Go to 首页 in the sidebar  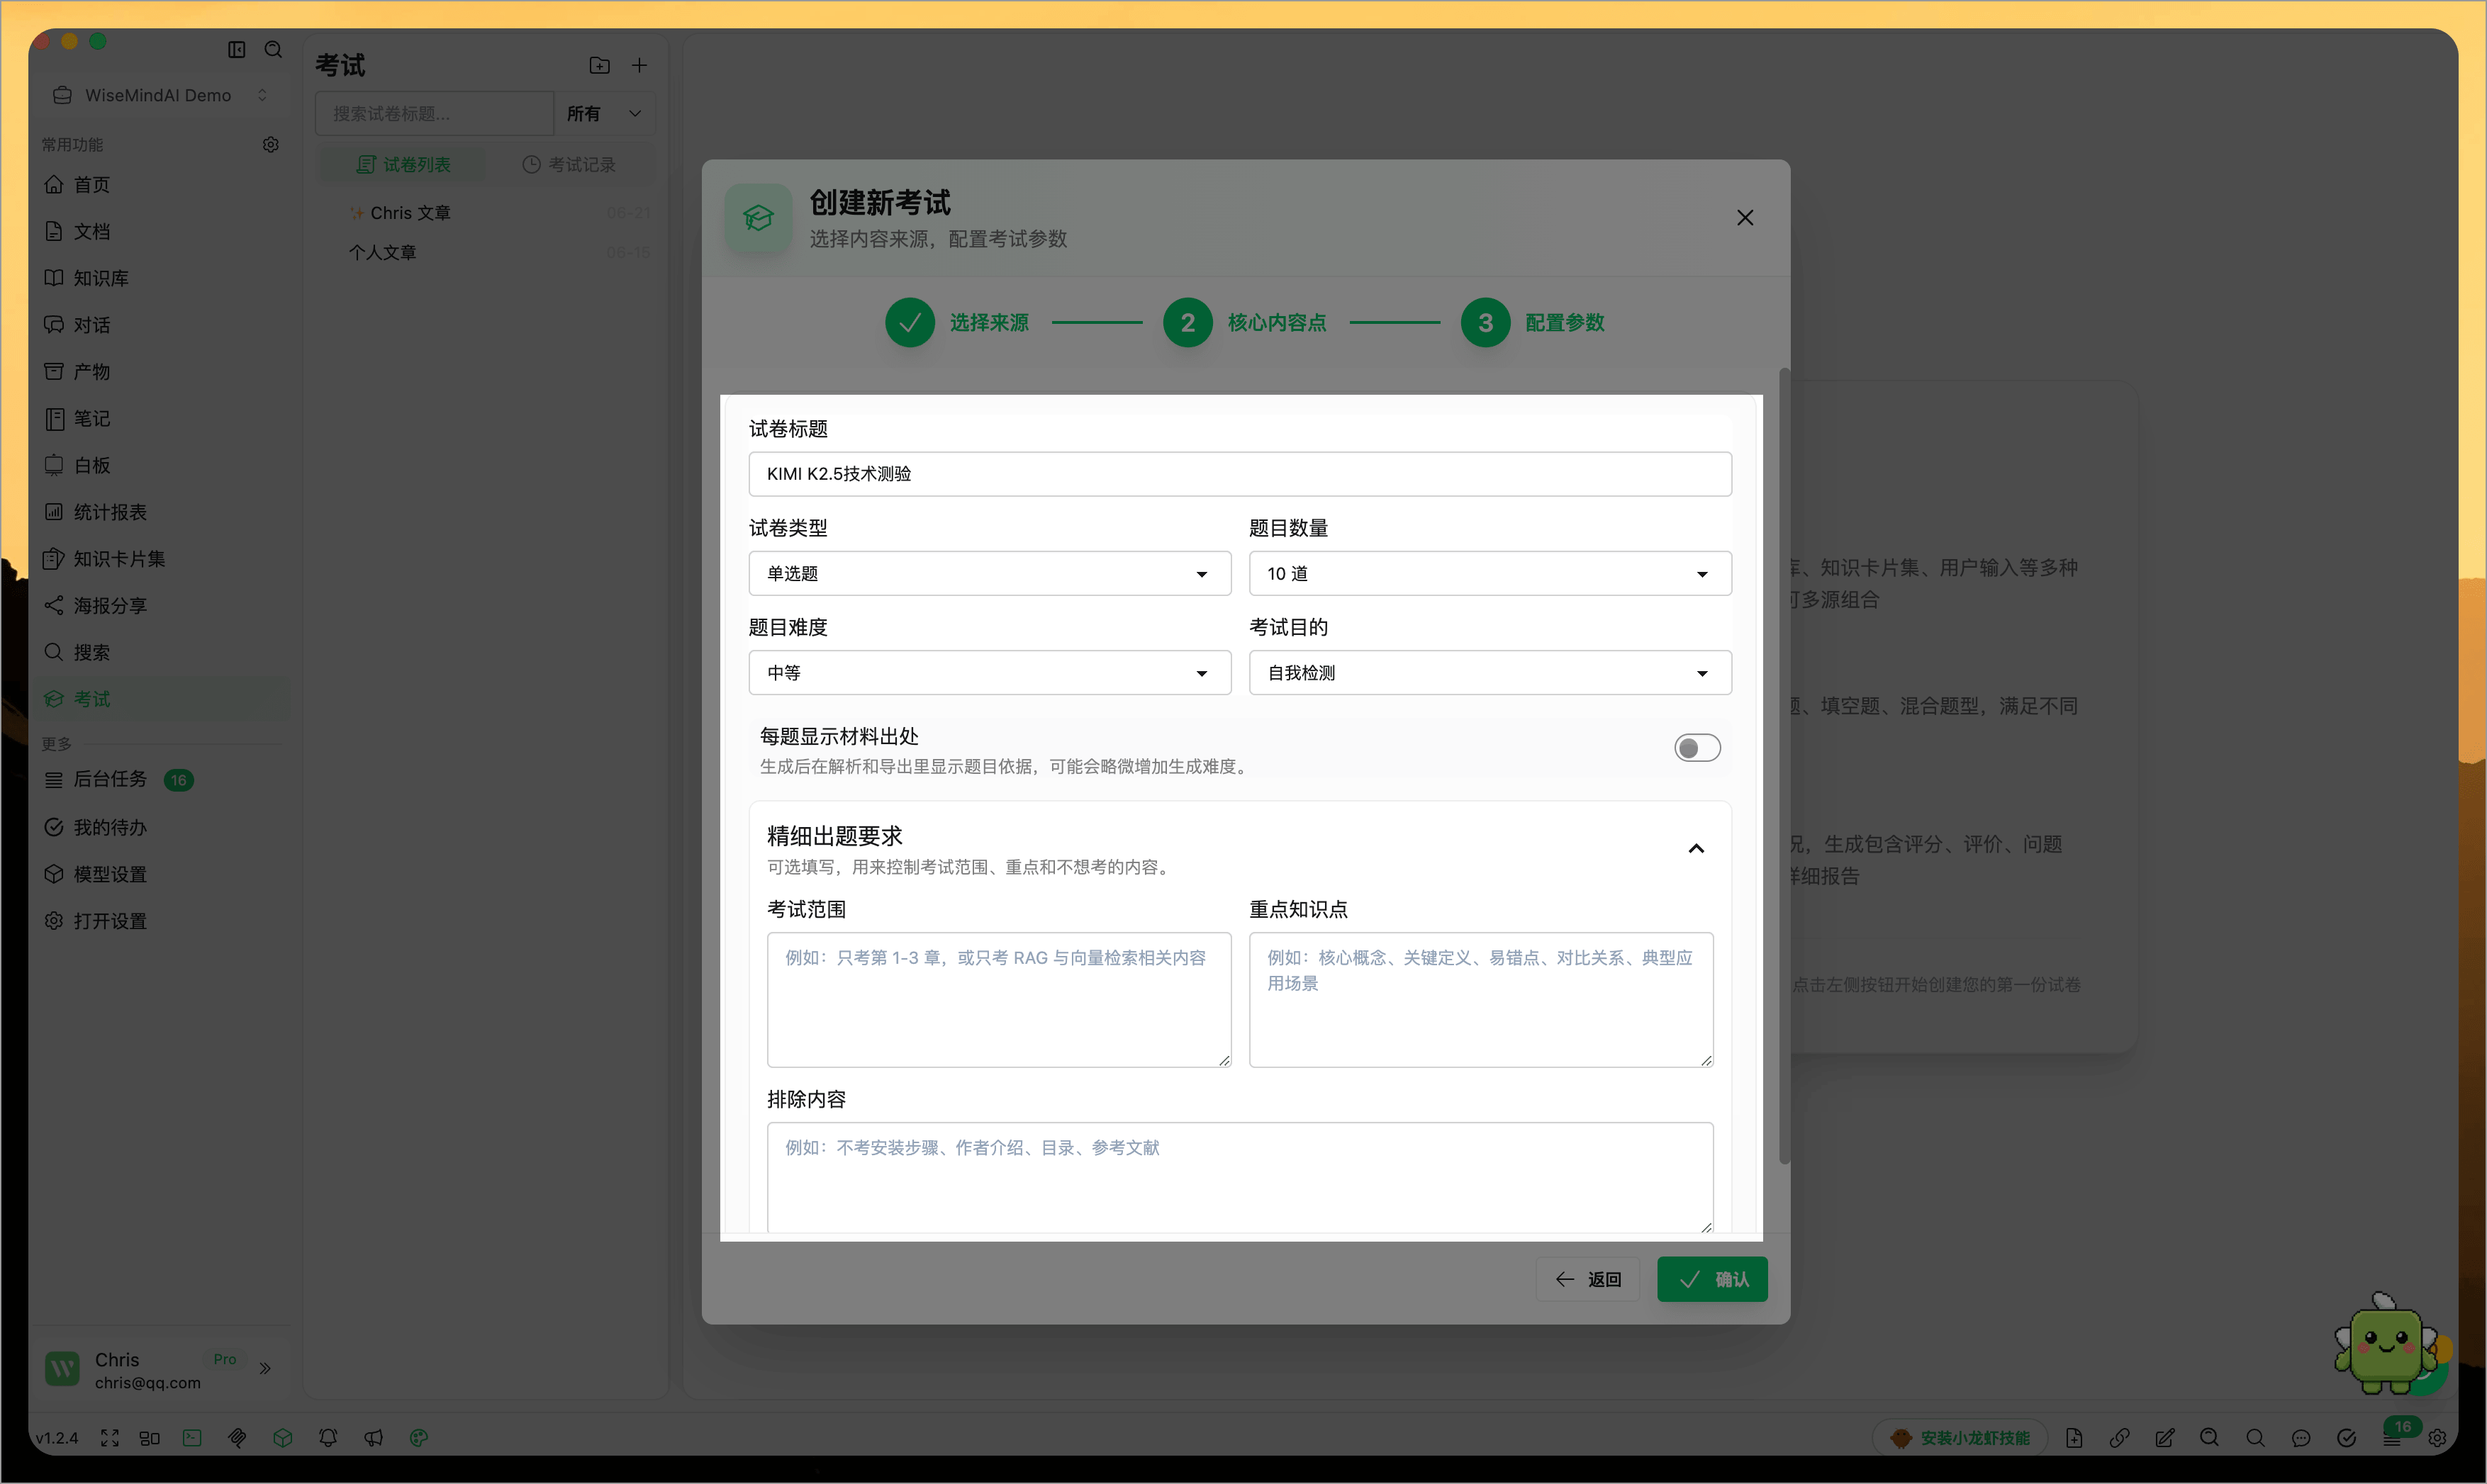click(162, 184)
